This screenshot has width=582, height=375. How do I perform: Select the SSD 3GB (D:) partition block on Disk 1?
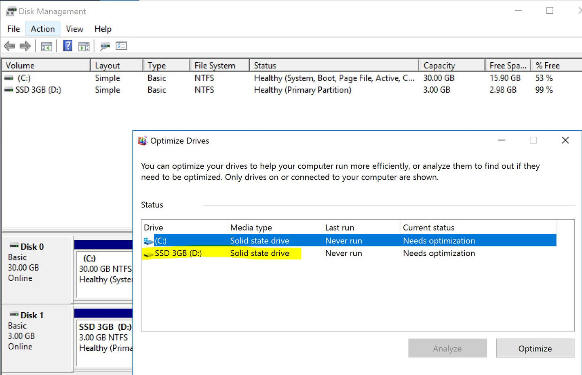click(105, 343)
